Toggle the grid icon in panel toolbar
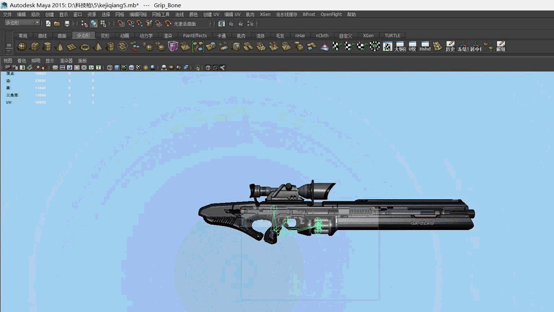Image resolution: width=554 pixels, height=312 pixels. 55,68
